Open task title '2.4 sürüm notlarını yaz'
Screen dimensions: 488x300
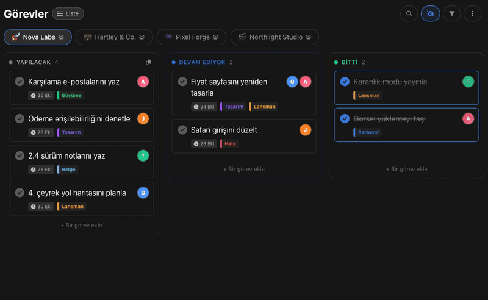[x=66, y=155]
